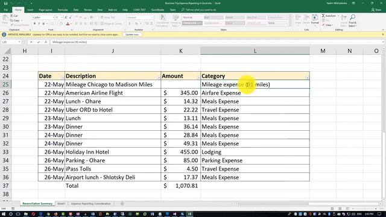Open the QuickBooks ribbon tab
This screenshot has width=386, height=217.
tap(157, 10)
